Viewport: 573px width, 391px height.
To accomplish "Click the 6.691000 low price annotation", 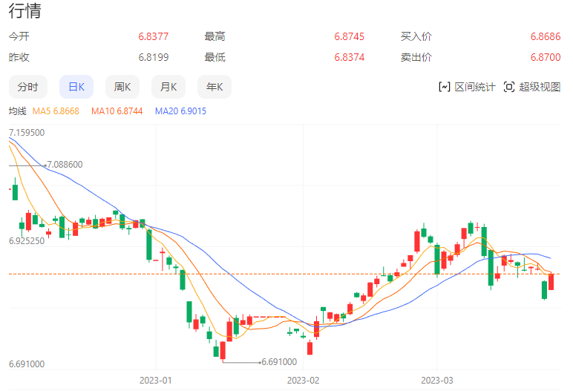I will [279, 362].
